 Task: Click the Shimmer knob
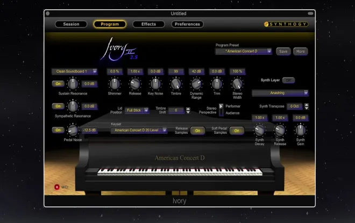click(x=115, y=84)
